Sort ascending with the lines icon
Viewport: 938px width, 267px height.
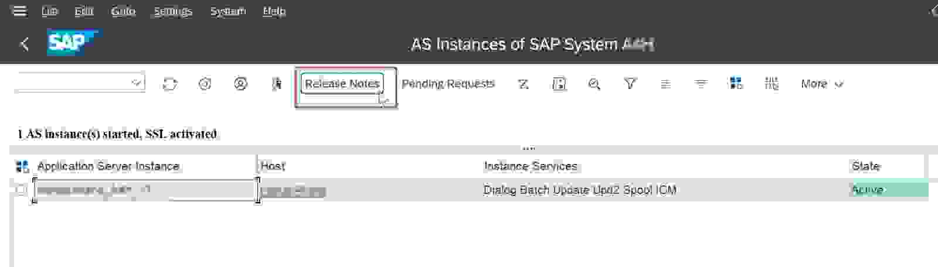tap(665, 84)
